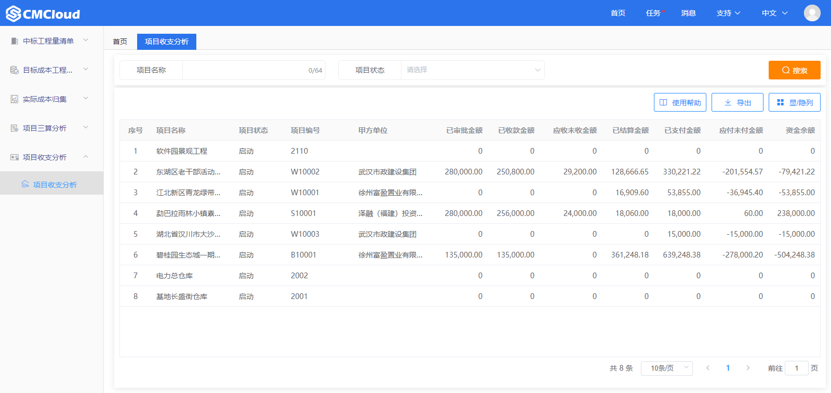Image resolution: width=831 pixels, height=393 pixels.
Task: Go to next page arrow
Action: (x=748, y=368)
